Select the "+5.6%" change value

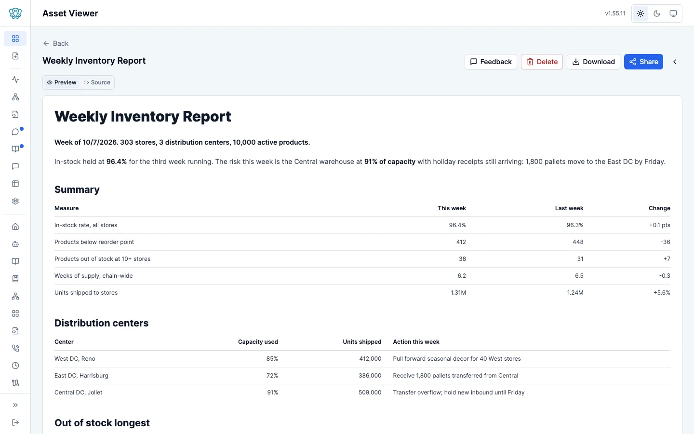point(662,293)
